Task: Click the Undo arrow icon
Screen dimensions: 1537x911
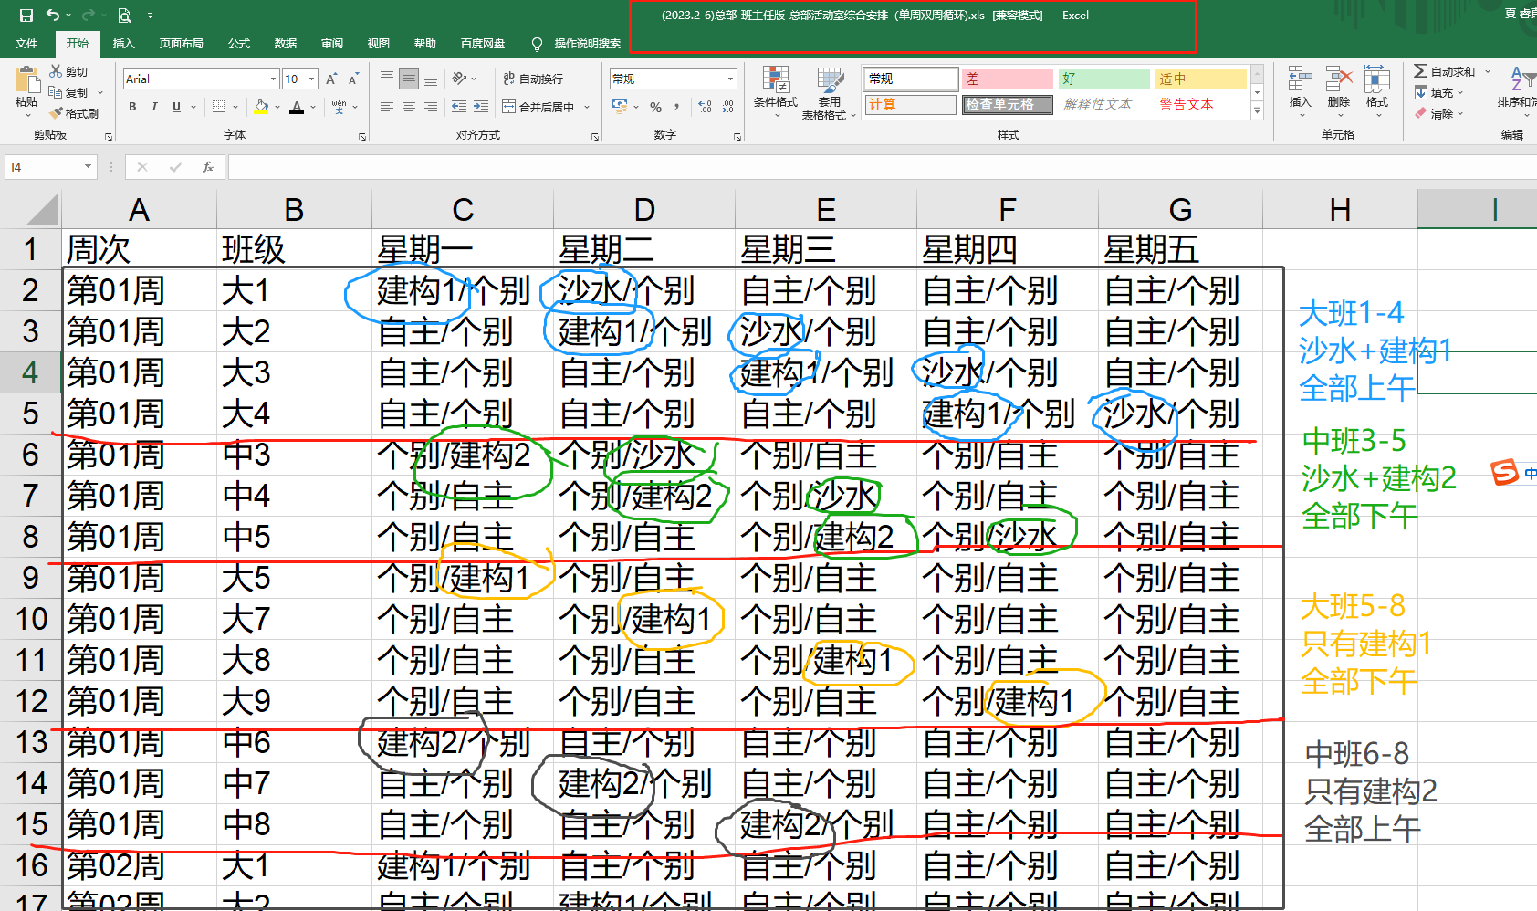Action: point(53,15)
